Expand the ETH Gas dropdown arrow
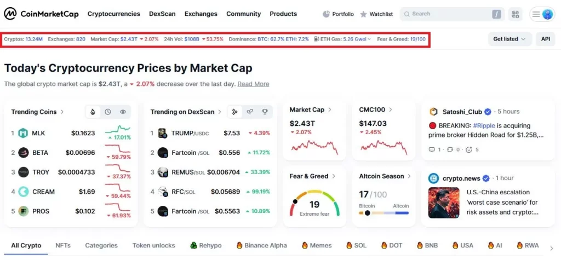This screenshot has height=260, width=561. 369,39
